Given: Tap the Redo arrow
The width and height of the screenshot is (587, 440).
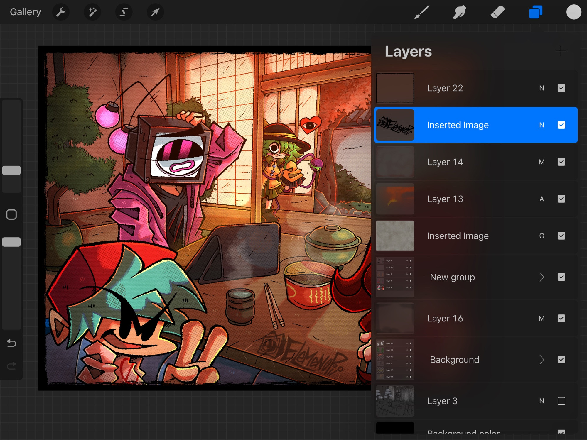Looking at the screenshot, I should (11, 366).
